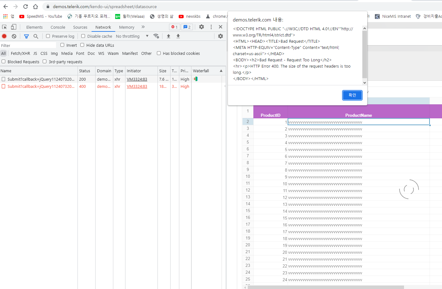Check the Disable cache option
The height and width of the screenshot is (289, 442).
(83, 36)
